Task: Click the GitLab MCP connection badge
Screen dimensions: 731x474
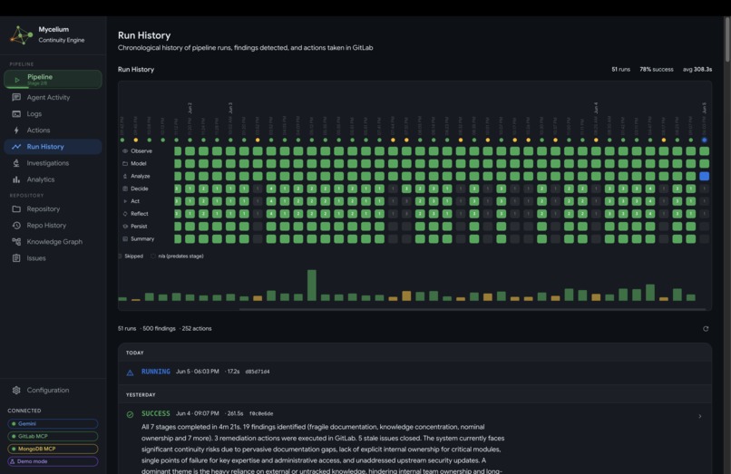Action: click(53, 436)
